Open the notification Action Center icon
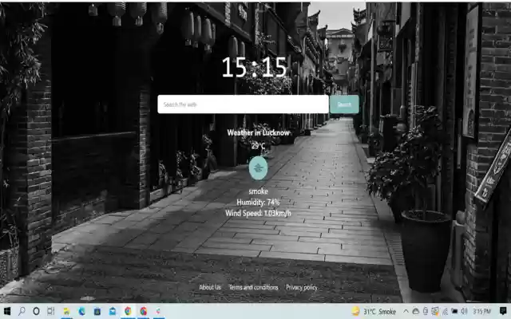This screenshot has width=511, height=319. point(503,311)
